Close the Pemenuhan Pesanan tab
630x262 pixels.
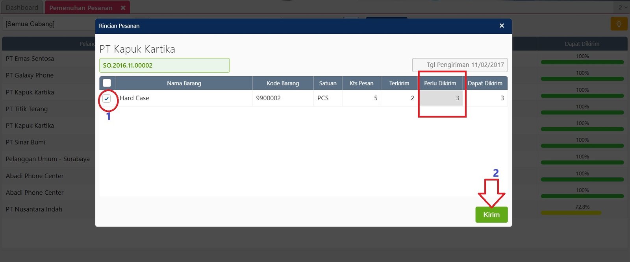tap(123, 8)
